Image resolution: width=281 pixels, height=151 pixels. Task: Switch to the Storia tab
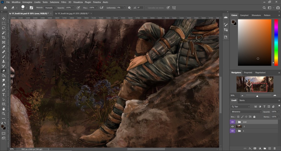(242, 100)
